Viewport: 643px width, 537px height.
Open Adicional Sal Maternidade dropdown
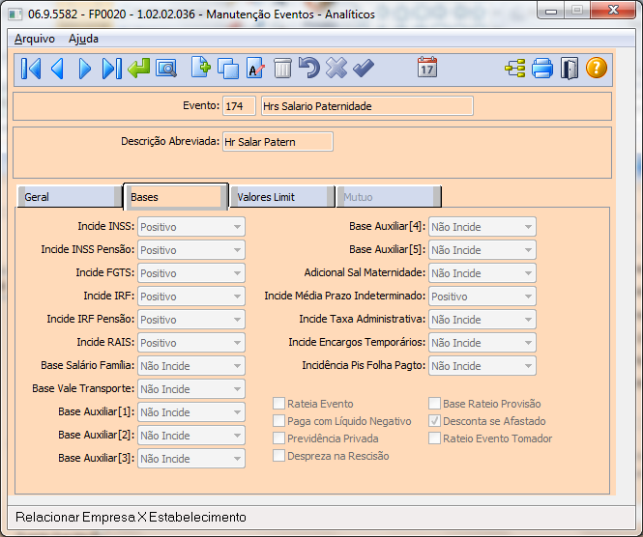click(482, 273)
